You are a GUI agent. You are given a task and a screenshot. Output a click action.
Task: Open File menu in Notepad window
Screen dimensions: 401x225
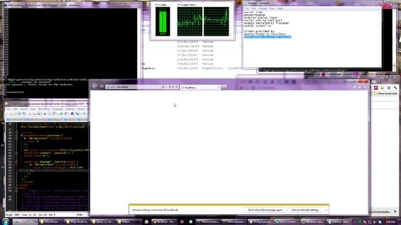pyautogui.click(x=247, y=8)
